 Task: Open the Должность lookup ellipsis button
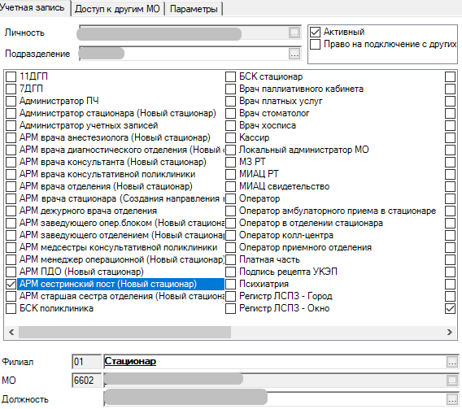pyautogui.click(x=452, y=399)
